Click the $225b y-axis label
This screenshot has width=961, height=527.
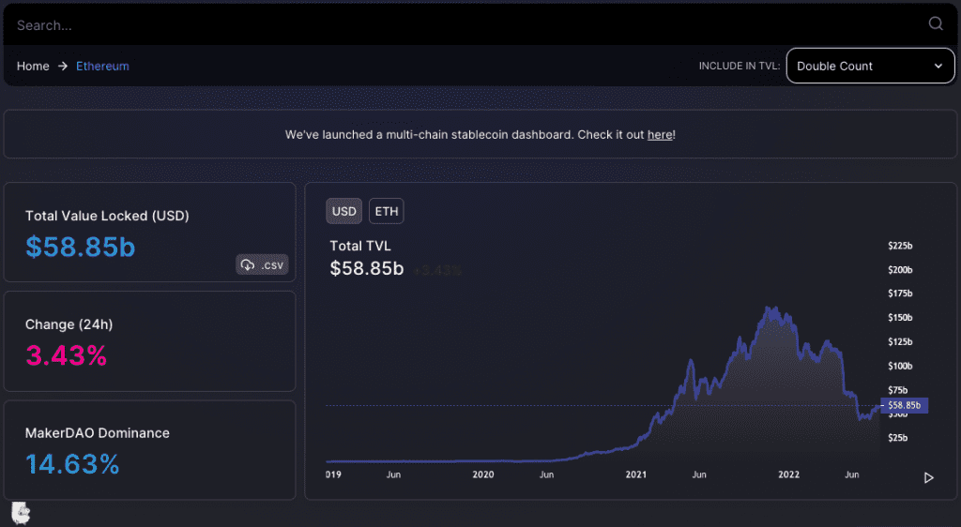(x=900, y=246)
